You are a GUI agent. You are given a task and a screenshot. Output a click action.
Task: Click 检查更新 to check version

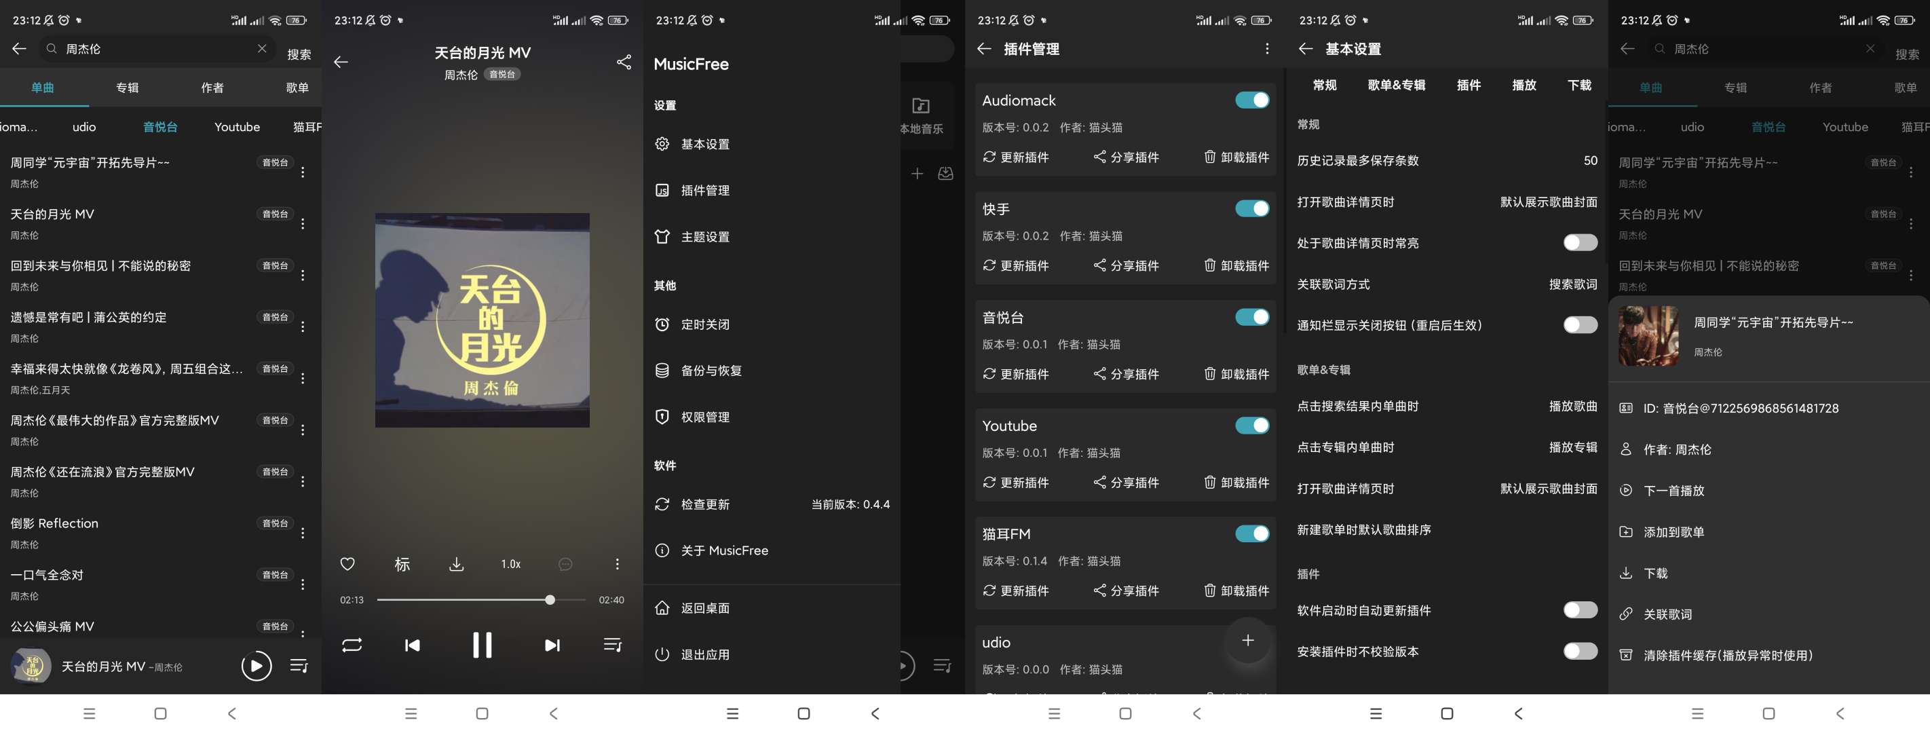(x=772, y=504)
